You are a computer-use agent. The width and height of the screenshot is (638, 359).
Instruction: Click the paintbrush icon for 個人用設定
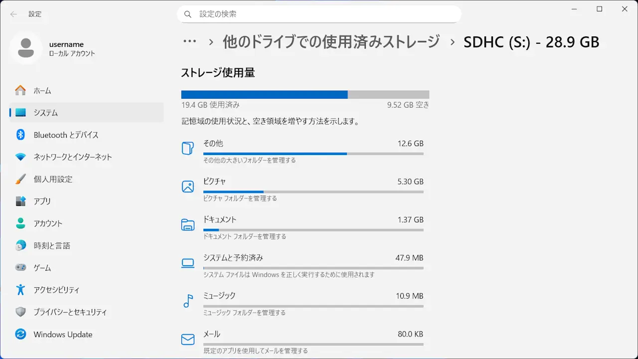point(20,179)
